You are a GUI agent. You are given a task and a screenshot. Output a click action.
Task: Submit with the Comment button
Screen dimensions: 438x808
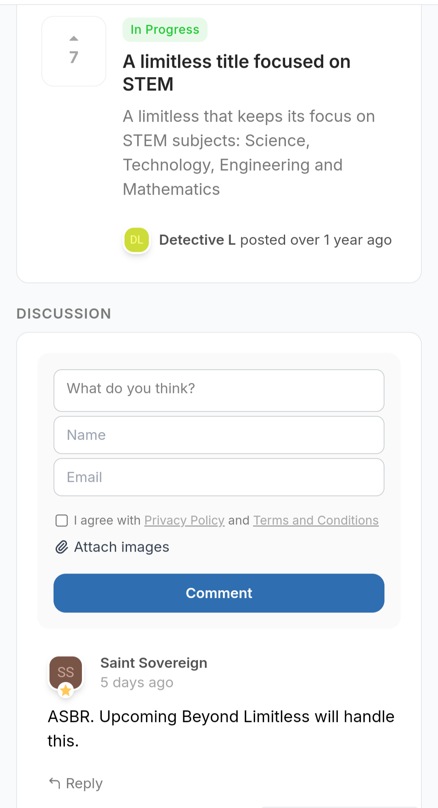click(219, 593)
